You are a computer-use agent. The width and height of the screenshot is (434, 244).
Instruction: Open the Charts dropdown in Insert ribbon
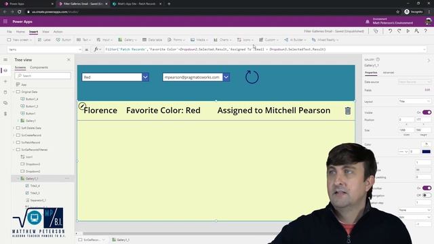(222, 40)
